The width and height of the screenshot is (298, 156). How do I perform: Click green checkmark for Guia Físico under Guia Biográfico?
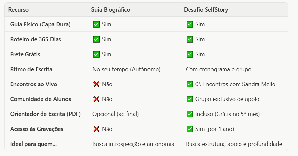click(96, 24)
